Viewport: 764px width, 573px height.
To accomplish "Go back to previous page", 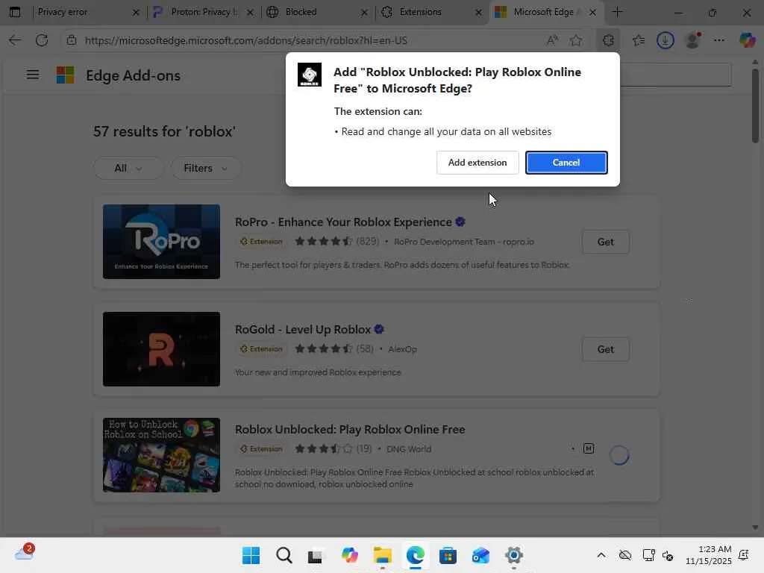I will click(15, 40).
